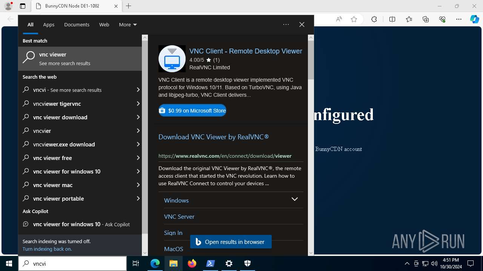Image resolution: width=483 pixels, height=271 pixels.
Task: Open Edge Collections icon
Action: [x=426, y=20]
